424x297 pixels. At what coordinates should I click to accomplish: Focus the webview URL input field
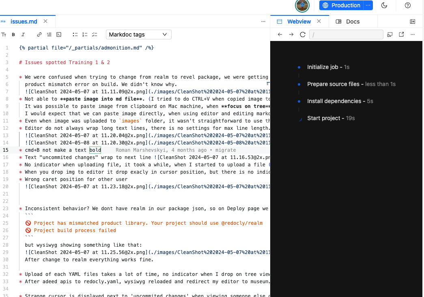point(346,34)
